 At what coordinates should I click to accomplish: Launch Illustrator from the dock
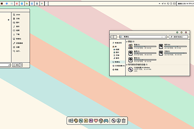tap(86, 121)
